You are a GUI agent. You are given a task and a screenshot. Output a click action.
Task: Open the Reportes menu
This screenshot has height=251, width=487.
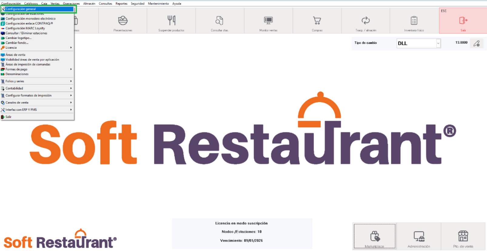[121, 4]
